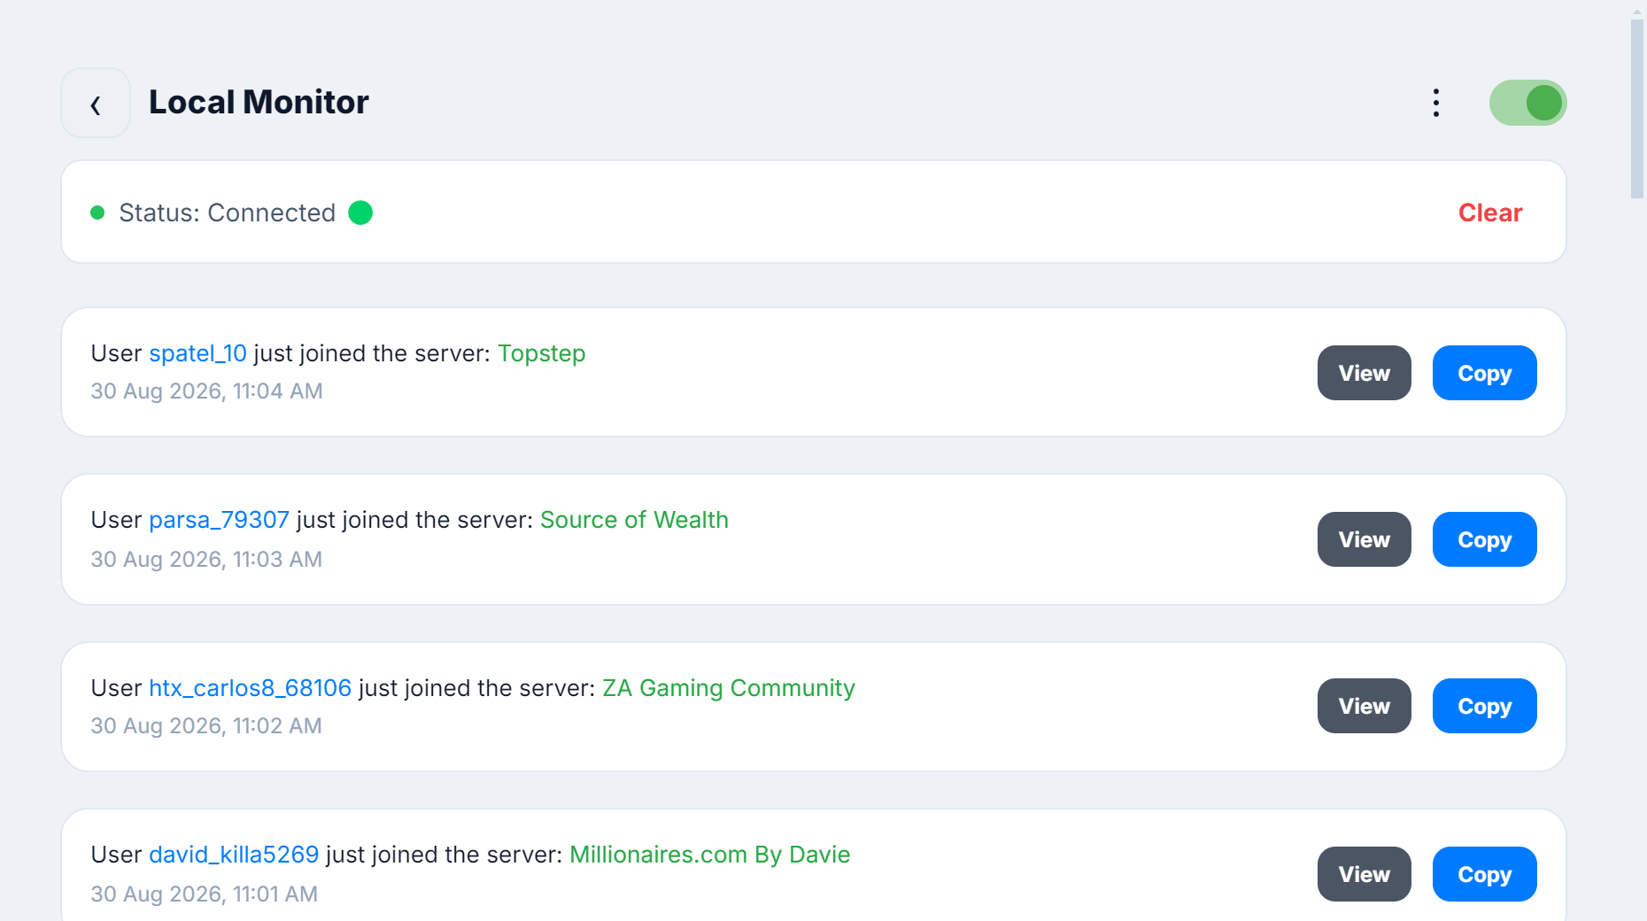View the spatel_10 Topstep join event

point(1365,373)
